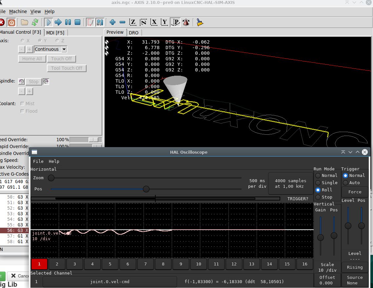Screen dimensions: 373x288
Task: Select oscilloscope channel 8
Action: tap(163, 264)
